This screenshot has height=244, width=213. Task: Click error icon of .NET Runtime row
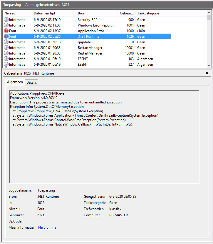[x=6, y=37]
